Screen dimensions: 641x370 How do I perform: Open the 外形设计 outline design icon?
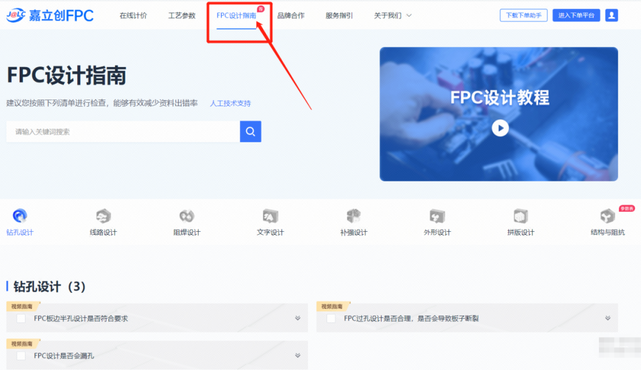tap(437, 216)
